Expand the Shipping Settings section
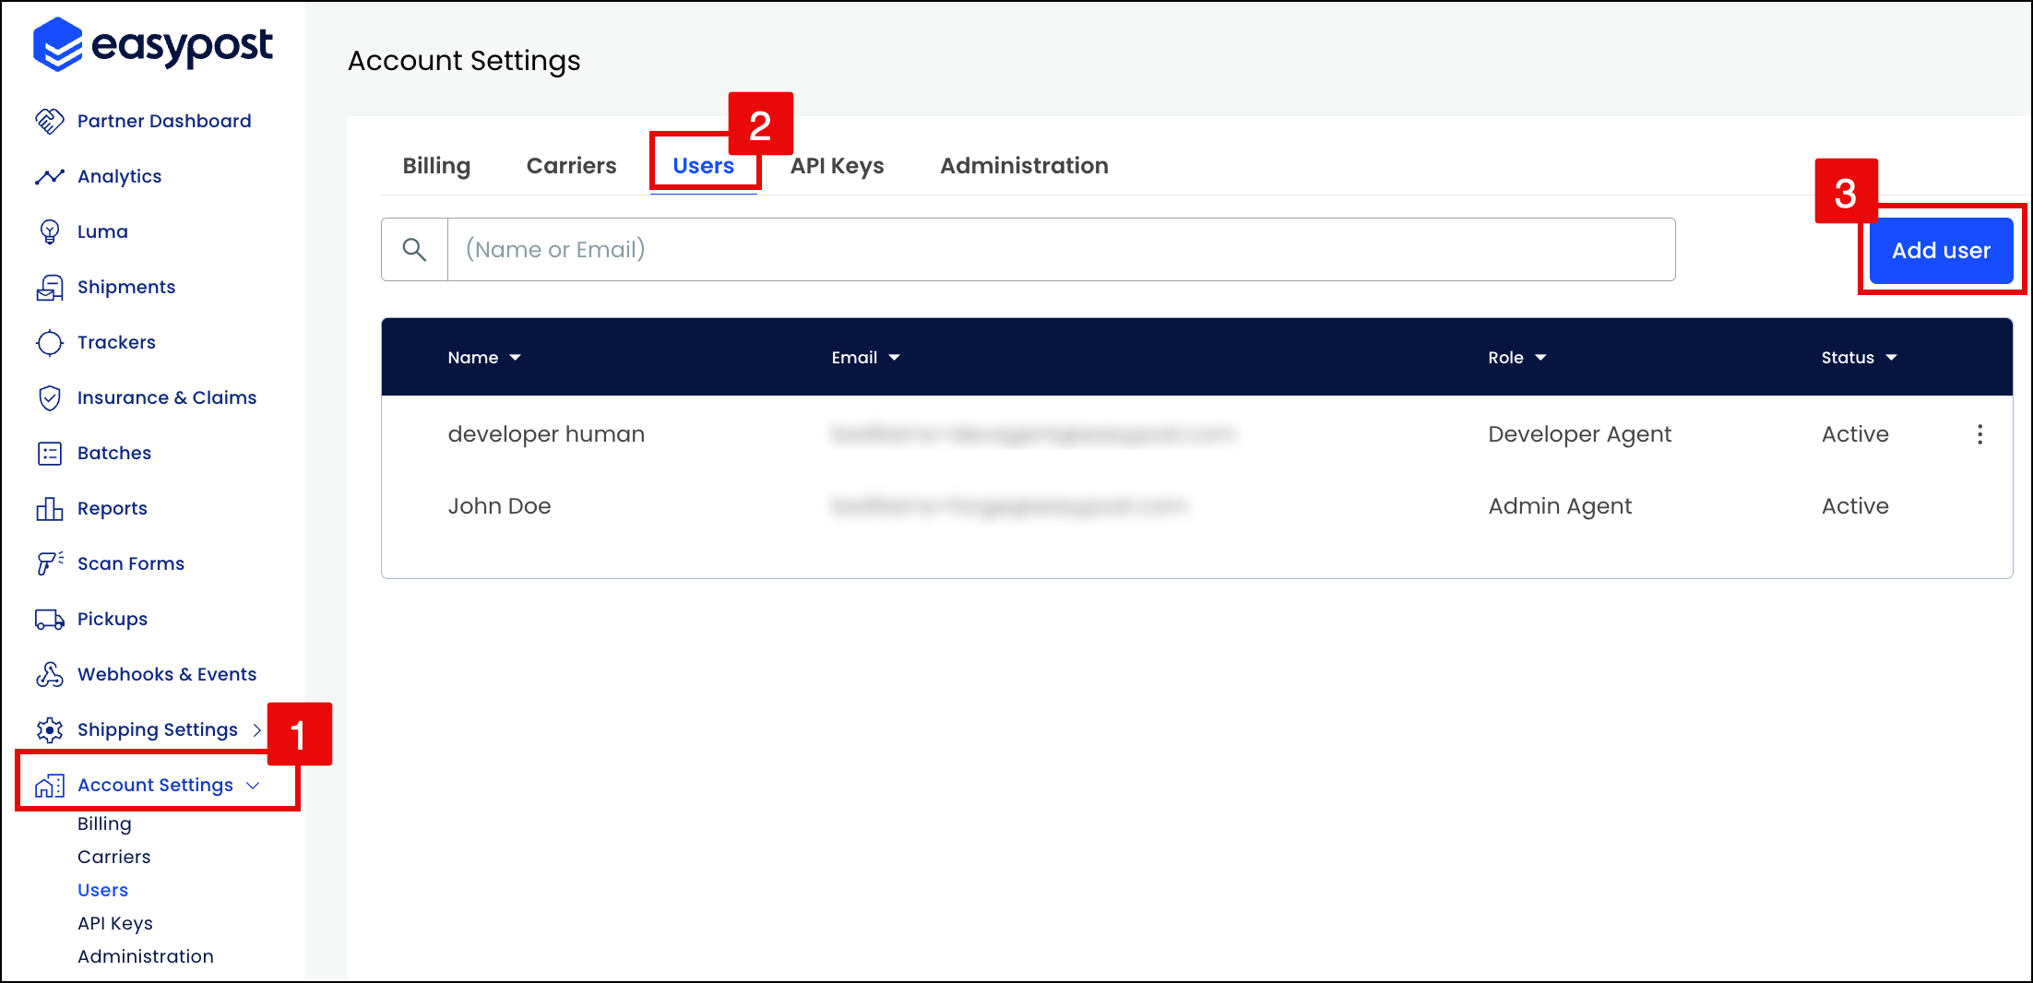 point(256,728)
